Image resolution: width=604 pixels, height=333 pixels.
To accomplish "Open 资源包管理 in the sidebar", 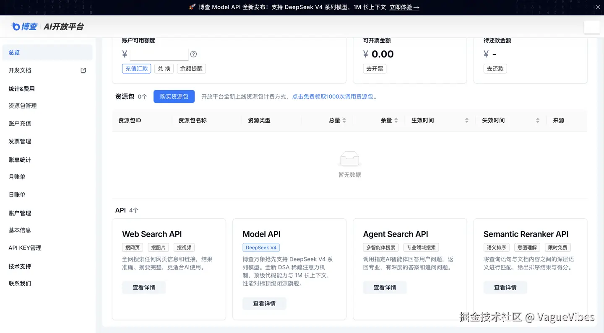I will click(23, 106).
